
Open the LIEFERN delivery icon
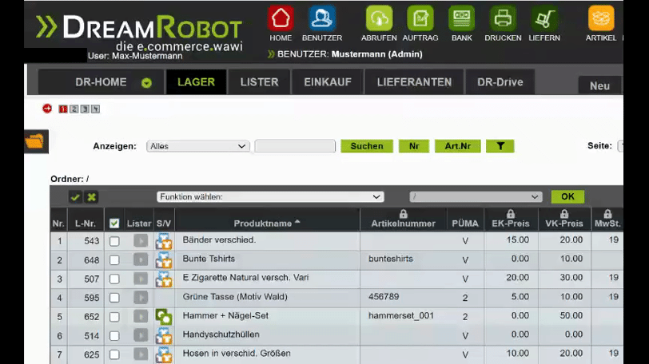pyautogui.click(x=544, y=18)
